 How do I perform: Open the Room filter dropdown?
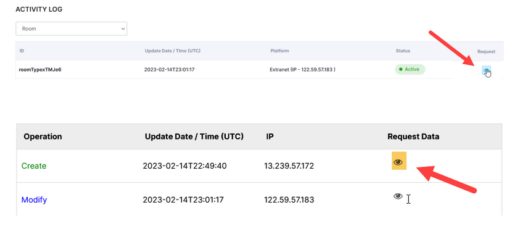tap(71, 28)
